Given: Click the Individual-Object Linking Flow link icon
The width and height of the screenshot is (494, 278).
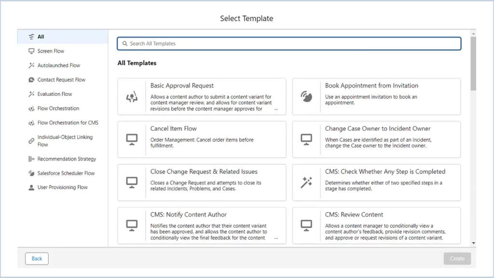Looking at the screenshot, I should 31,141.
